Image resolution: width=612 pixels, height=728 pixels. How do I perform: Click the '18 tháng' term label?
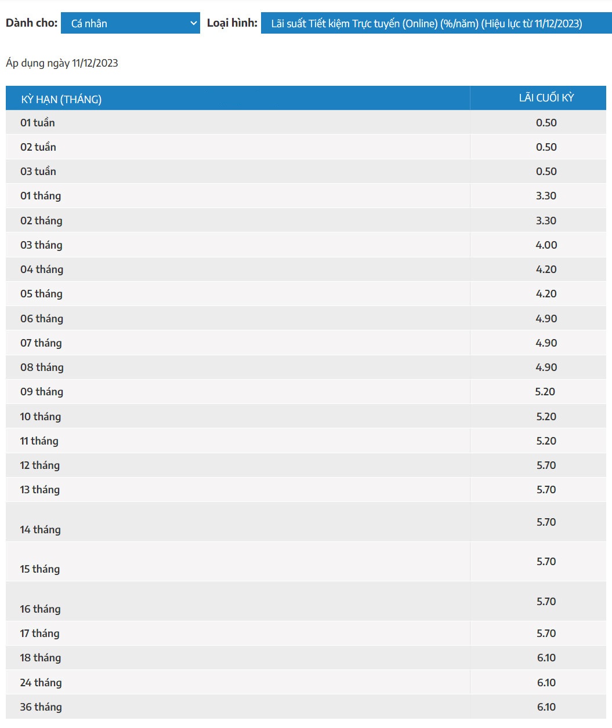(41, 658)
